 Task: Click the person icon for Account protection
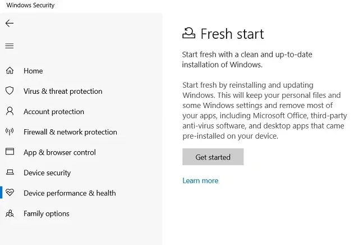[10, 111]
